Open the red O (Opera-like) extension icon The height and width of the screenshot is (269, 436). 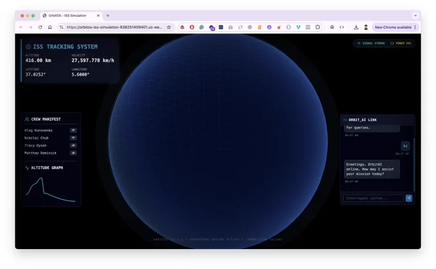192,27
